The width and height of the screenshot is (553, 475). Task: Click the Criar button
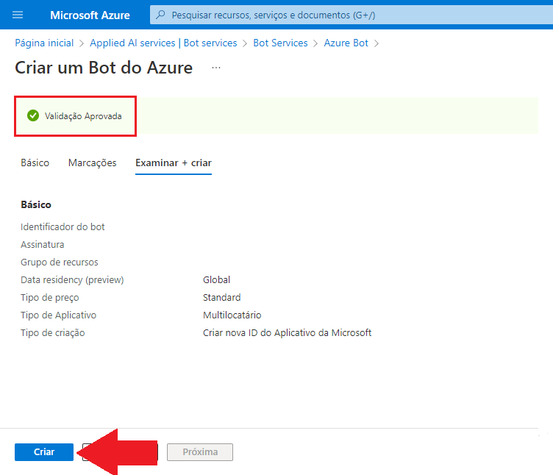pyautogui.click(x=44, y=451)
